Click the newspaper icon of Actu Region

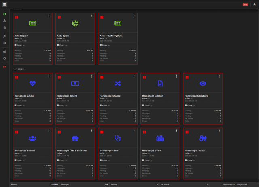pyautogui.click(x=32, y=23)
